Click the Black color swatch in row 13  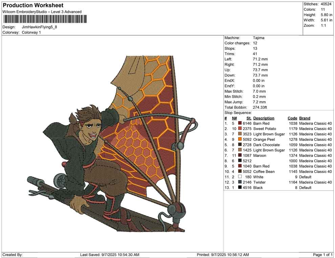(x=240, y=188)
